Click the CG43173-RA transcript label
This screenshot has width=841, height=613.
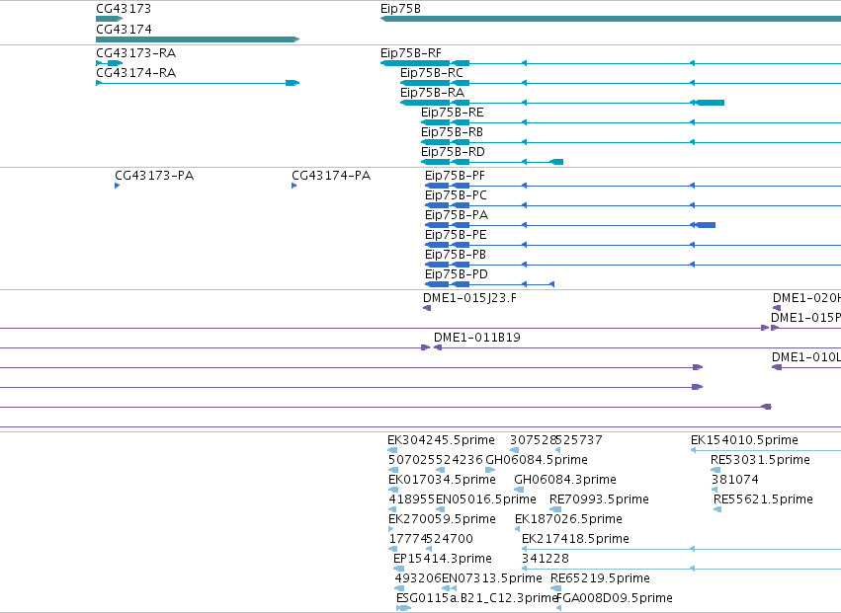click(136, 53)
